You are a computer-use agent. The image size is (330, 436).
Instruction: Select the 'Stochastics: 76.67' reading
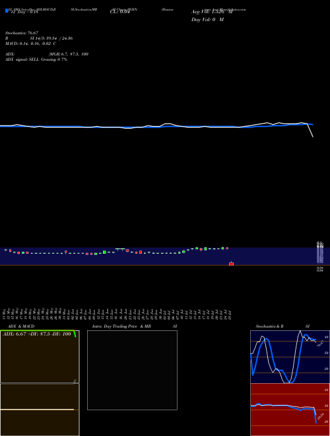point(22,33)
